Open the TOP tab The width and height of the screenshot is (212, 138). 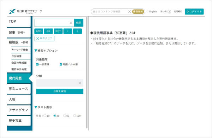coord(19,22)
